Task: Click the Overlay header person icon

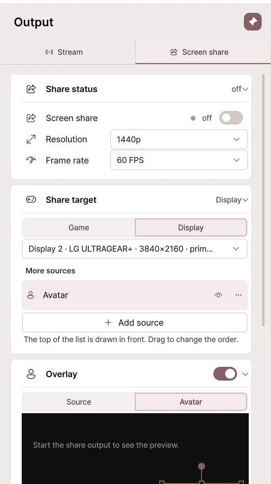Action: (x=31, y=374)
